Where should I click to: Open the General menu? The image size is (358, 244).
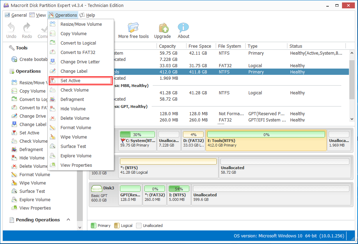[16, 15]
